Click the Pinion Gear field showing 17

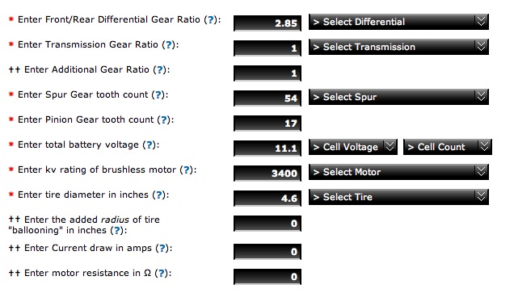point(268,123)
